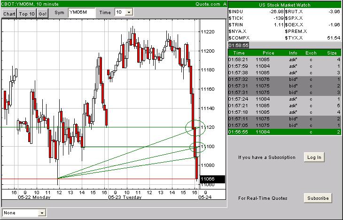343x220 pixels.
Task: Click the 11120 price axis label
Action: point(208,127)
